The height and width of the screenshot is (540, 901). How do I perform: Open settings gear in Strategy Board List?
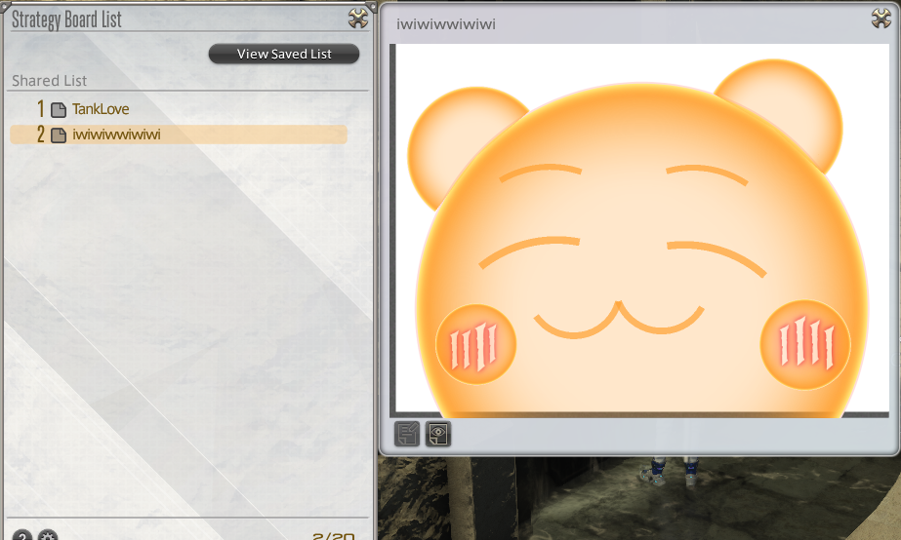(x=48, y=535)
